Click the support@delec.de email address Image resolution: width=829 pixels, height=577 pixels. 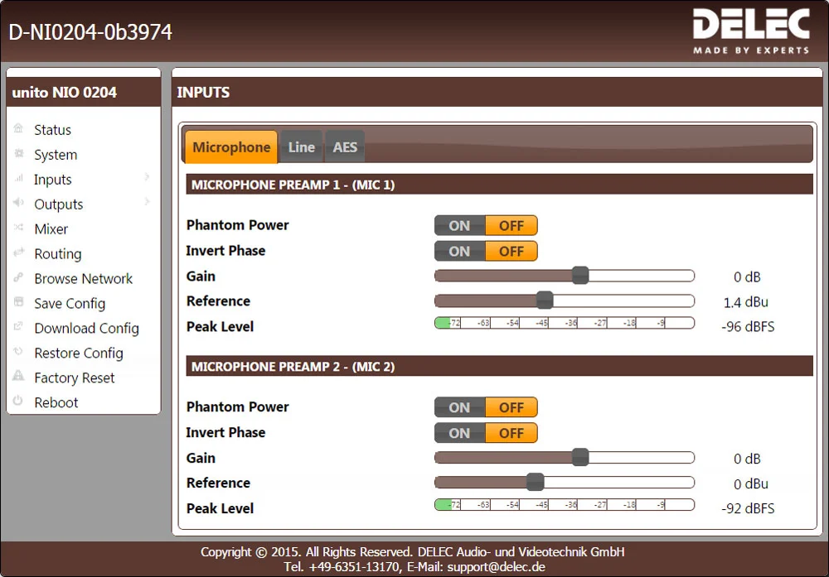(496, 567)
